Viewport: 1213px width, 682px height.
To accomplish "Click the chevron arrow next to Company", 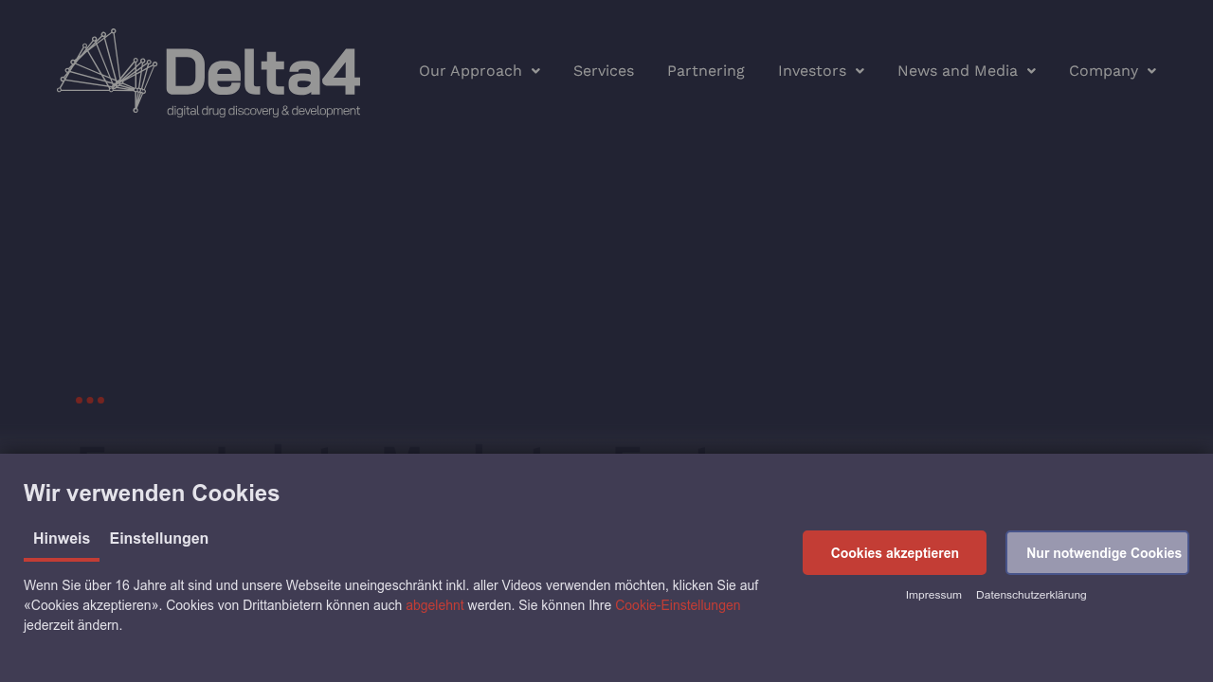I will click(1151, 71).
